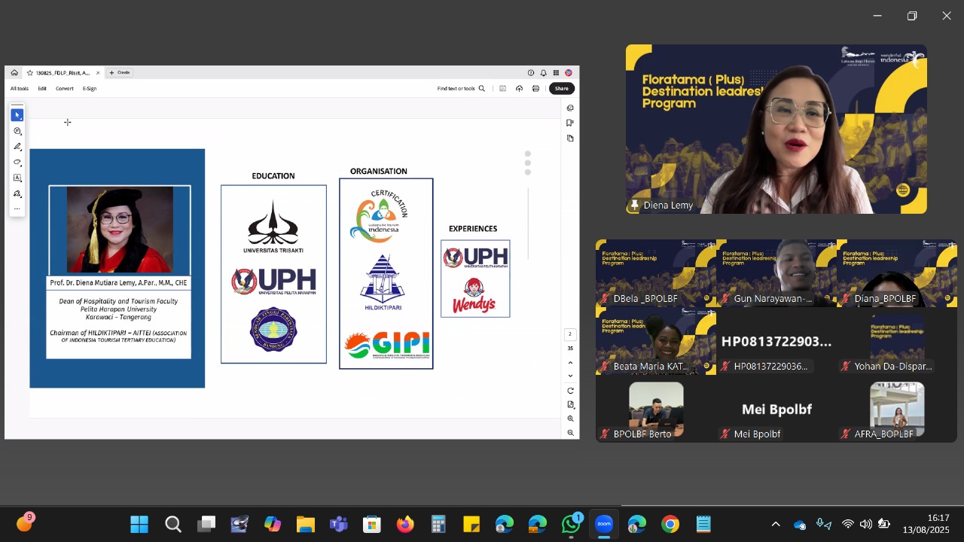Select Beata Maria KAT participant tile
The width and height of the screenshot is (964, 542).
656,341
